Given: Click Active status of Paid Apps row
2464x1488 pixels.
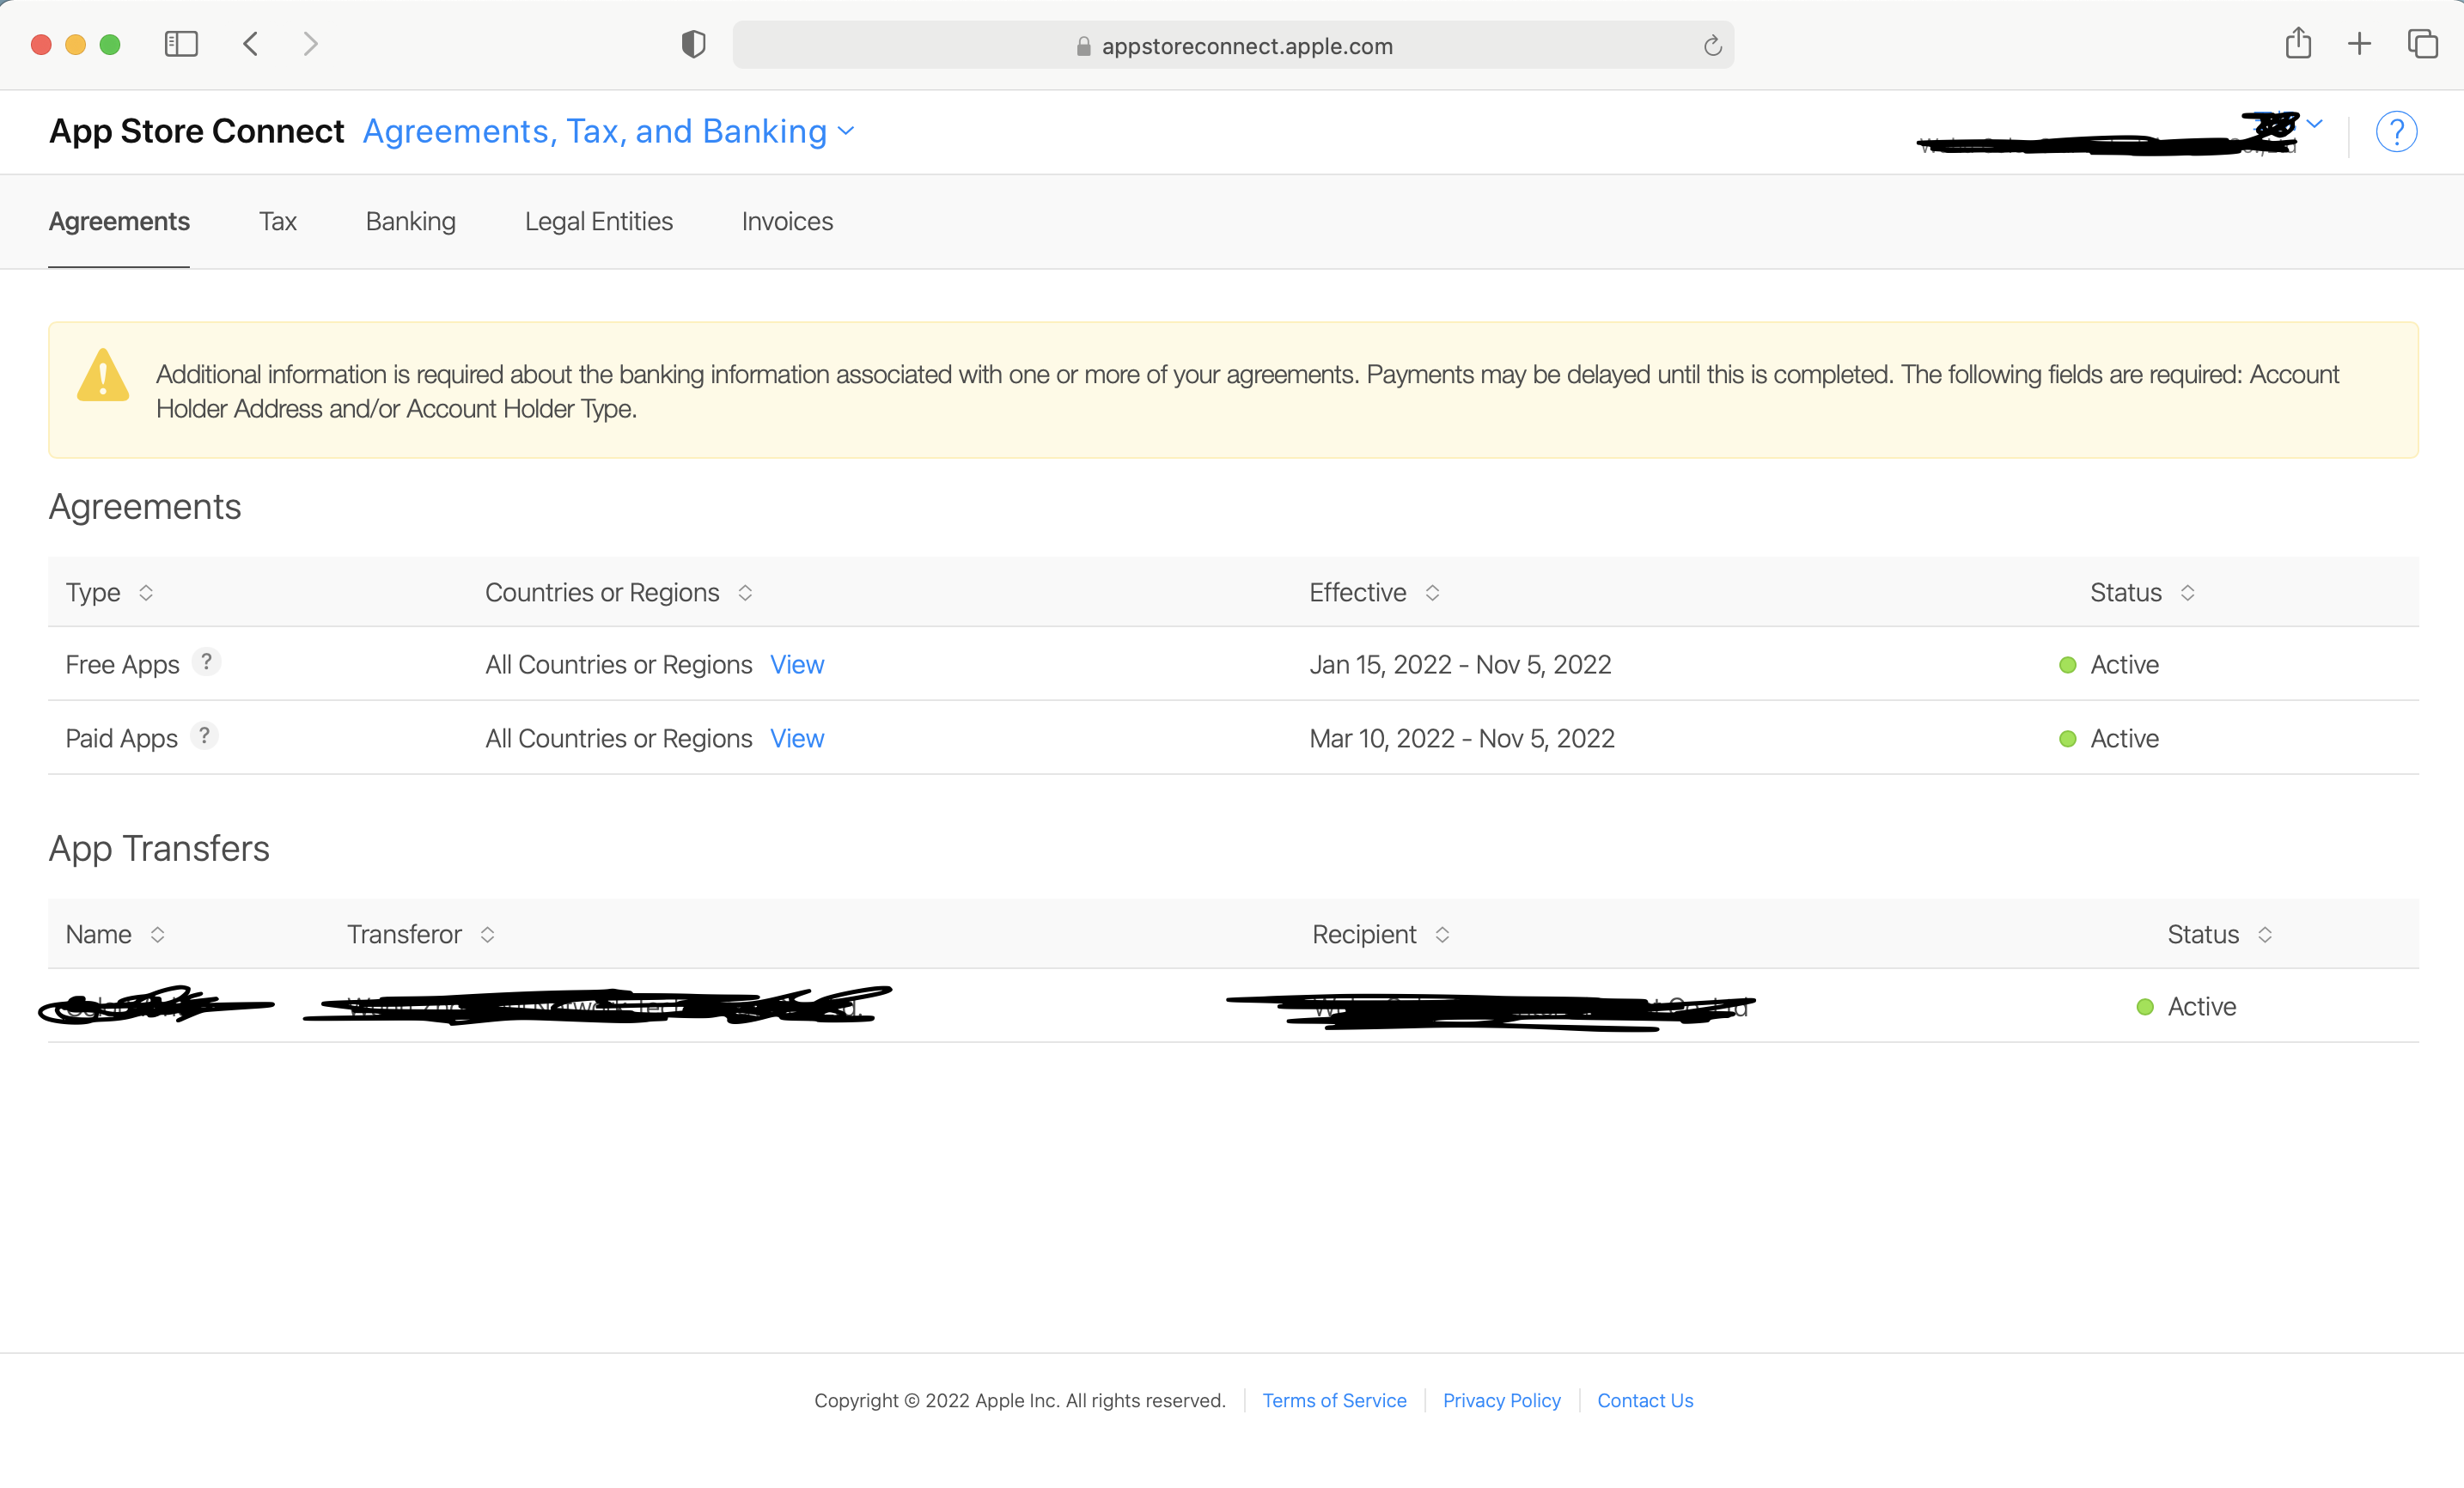Looking at the screenshot, I should tap(2124, 738).
